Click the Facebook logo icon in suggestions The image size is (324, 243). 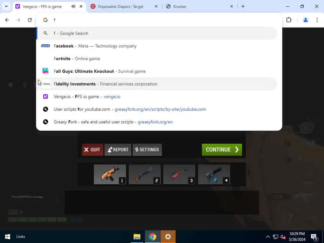(46, 46)
